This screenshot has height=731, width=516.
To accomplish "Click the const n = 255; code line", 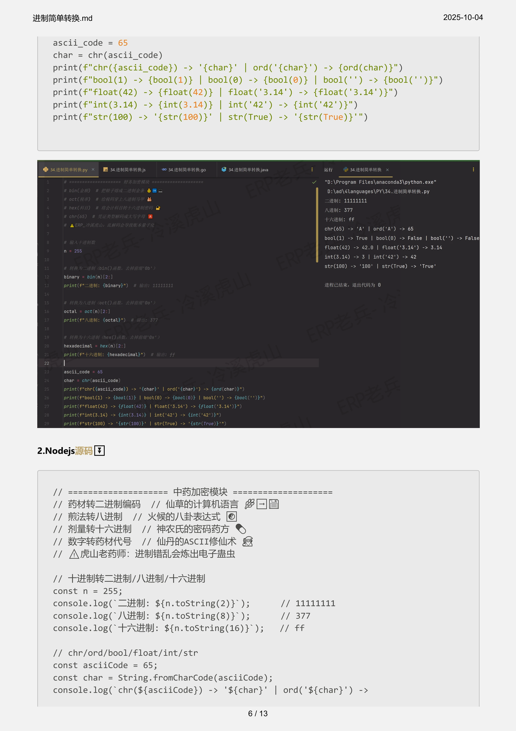I will pos(87,591).
